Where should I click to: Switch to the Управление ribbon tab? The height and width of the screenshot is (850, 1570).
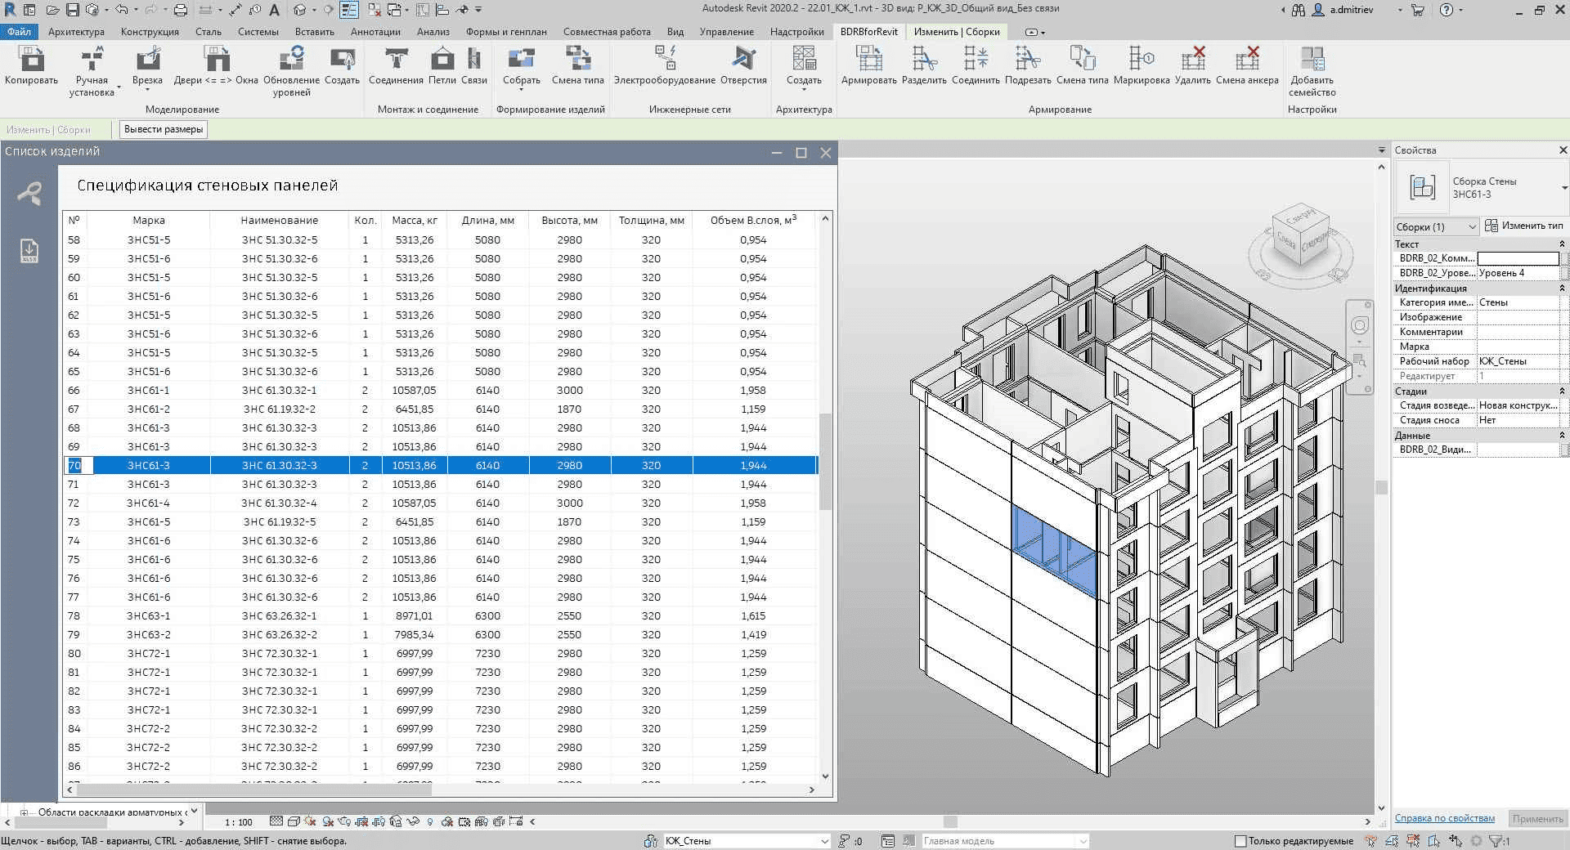[726, 32]
